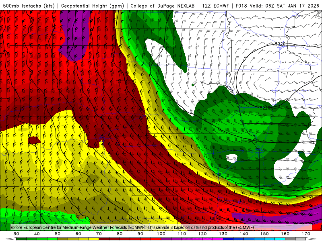This screenshot has width=322, height=241.
Task: Click the bright yellow swatch in the color bar
Action: (x=94, y=239)
